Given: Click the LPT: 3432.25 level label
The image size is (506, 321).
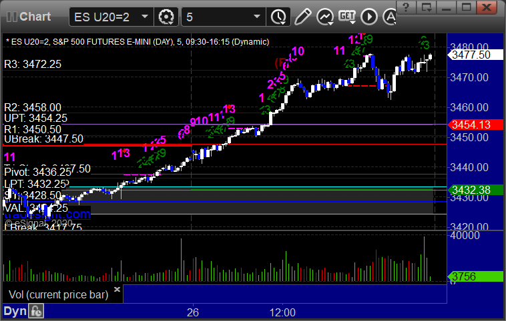Looking at the screenshot, I should click(x=35, y=184).
